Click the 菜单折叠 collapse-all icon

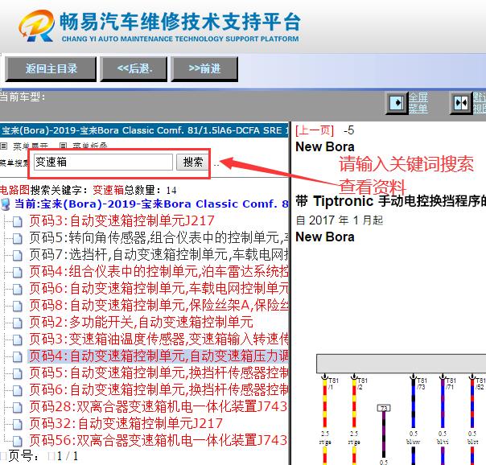point(63,146)
